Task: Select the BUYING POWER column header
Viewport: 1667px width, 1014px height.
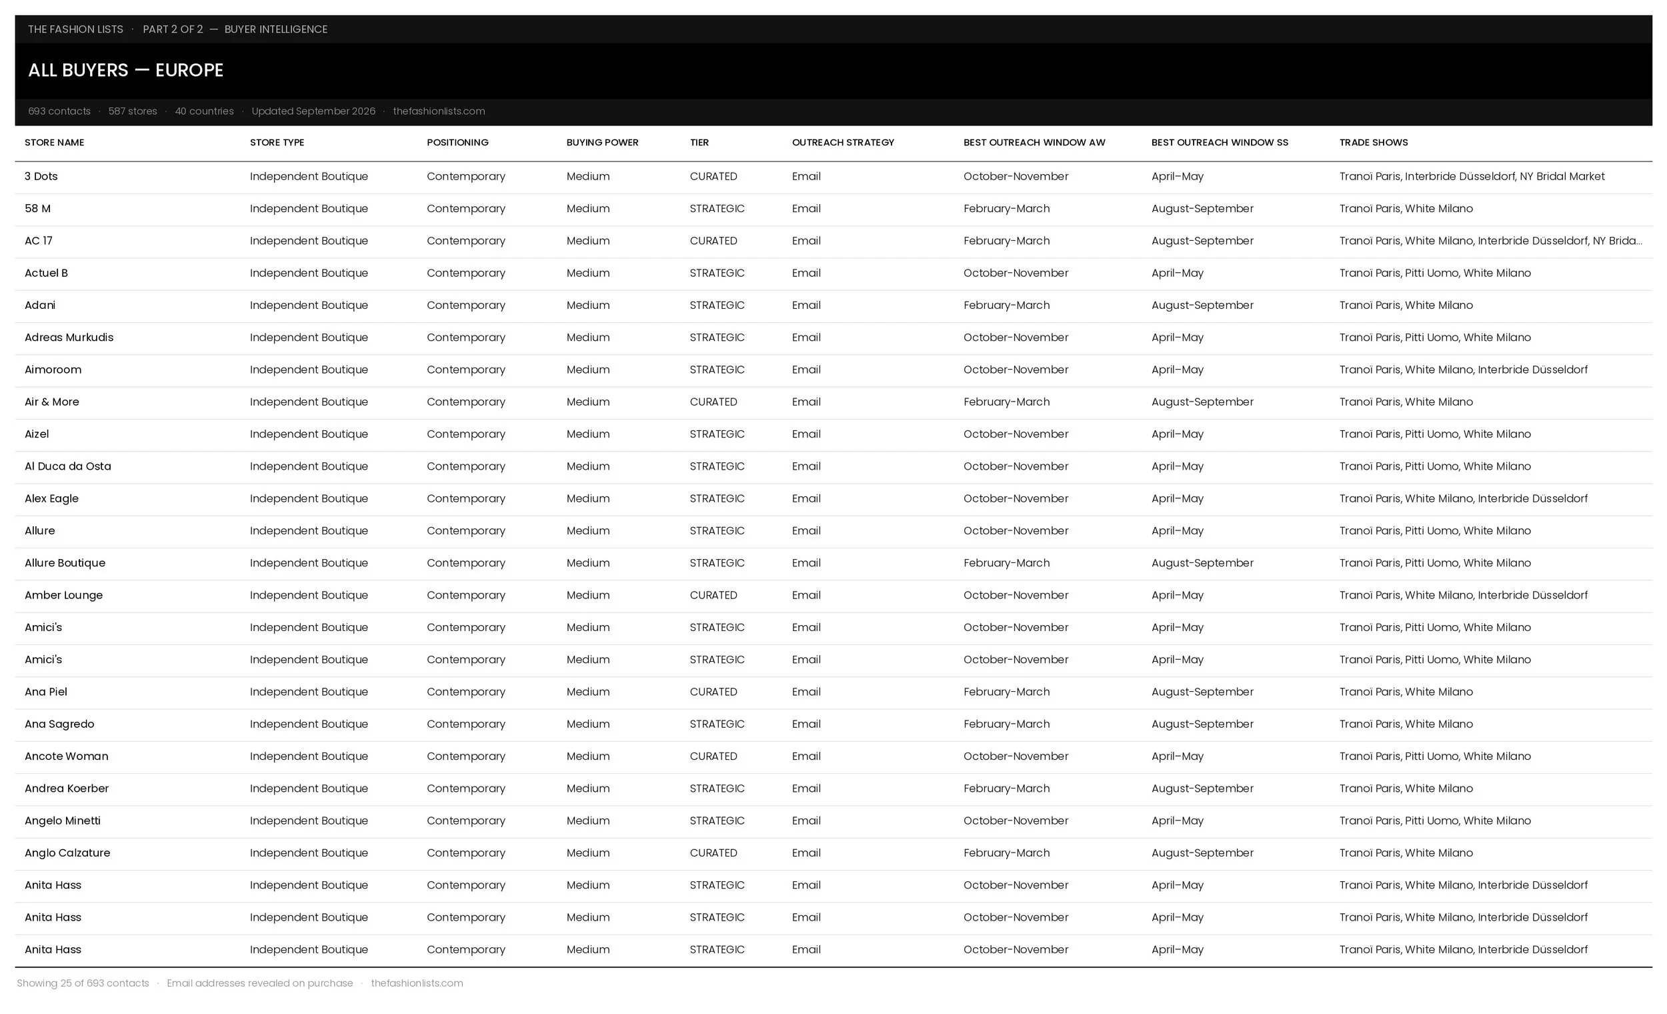Action: click(602, 142)
